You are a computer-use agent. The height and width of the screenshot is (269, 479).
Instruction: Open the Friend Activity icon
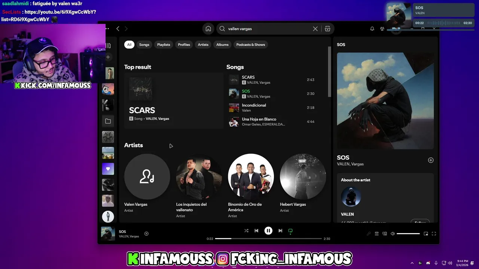[382, 29]
